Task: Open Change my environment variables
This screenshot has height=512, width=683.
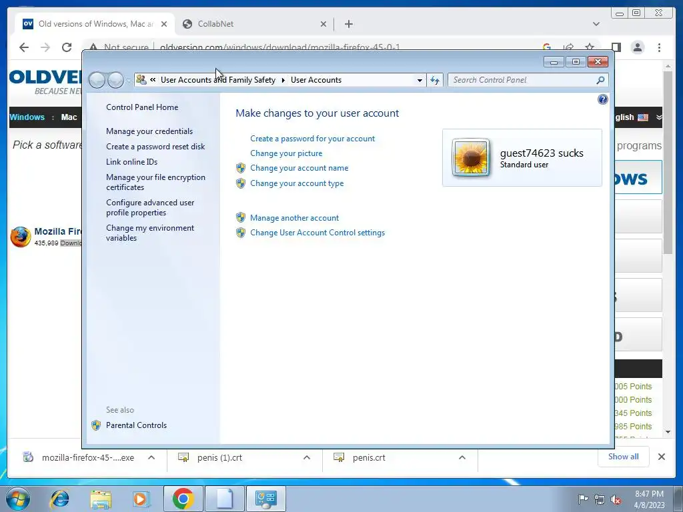Action: tap(150, 233)
